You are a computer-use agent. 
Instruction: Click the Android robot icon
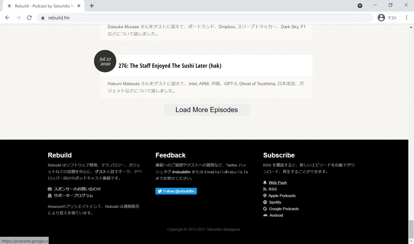click(x=265, y=215)
